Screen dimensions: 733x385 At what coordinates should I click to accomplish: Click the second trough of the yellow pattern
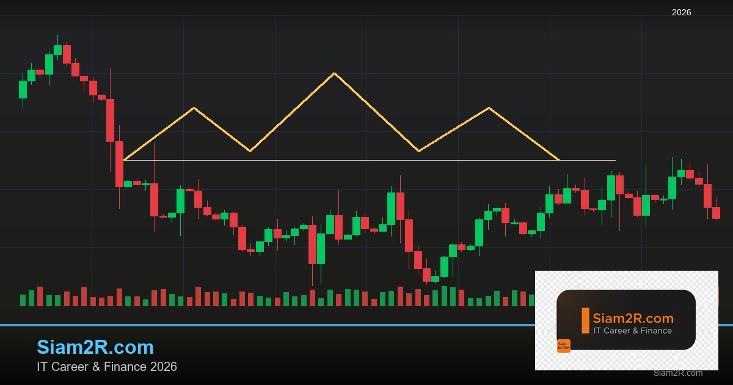pos(418,151)
